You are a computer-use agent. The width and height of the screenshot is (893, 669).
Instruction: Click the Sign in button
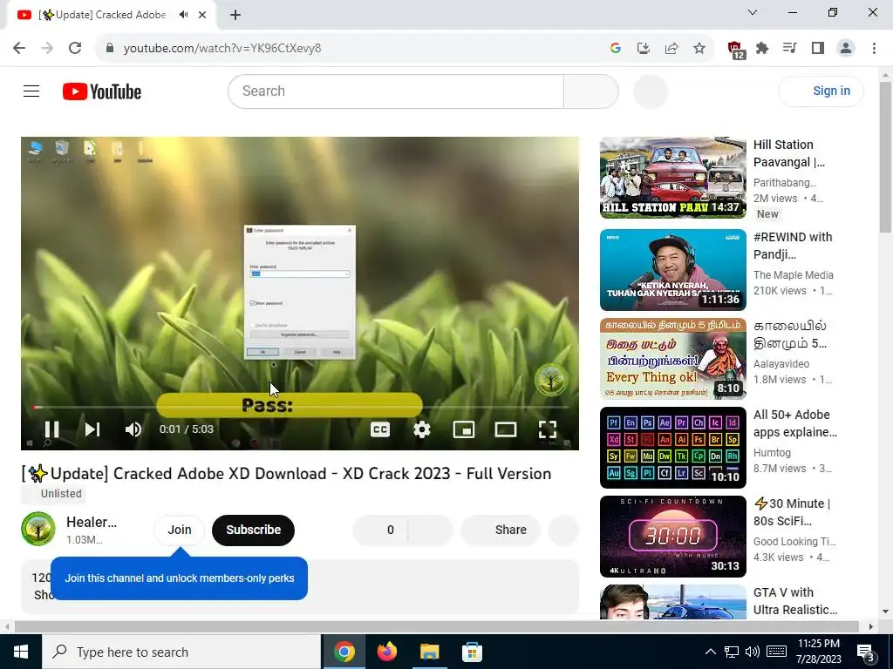pyautogui.click(x=821, y=91)
